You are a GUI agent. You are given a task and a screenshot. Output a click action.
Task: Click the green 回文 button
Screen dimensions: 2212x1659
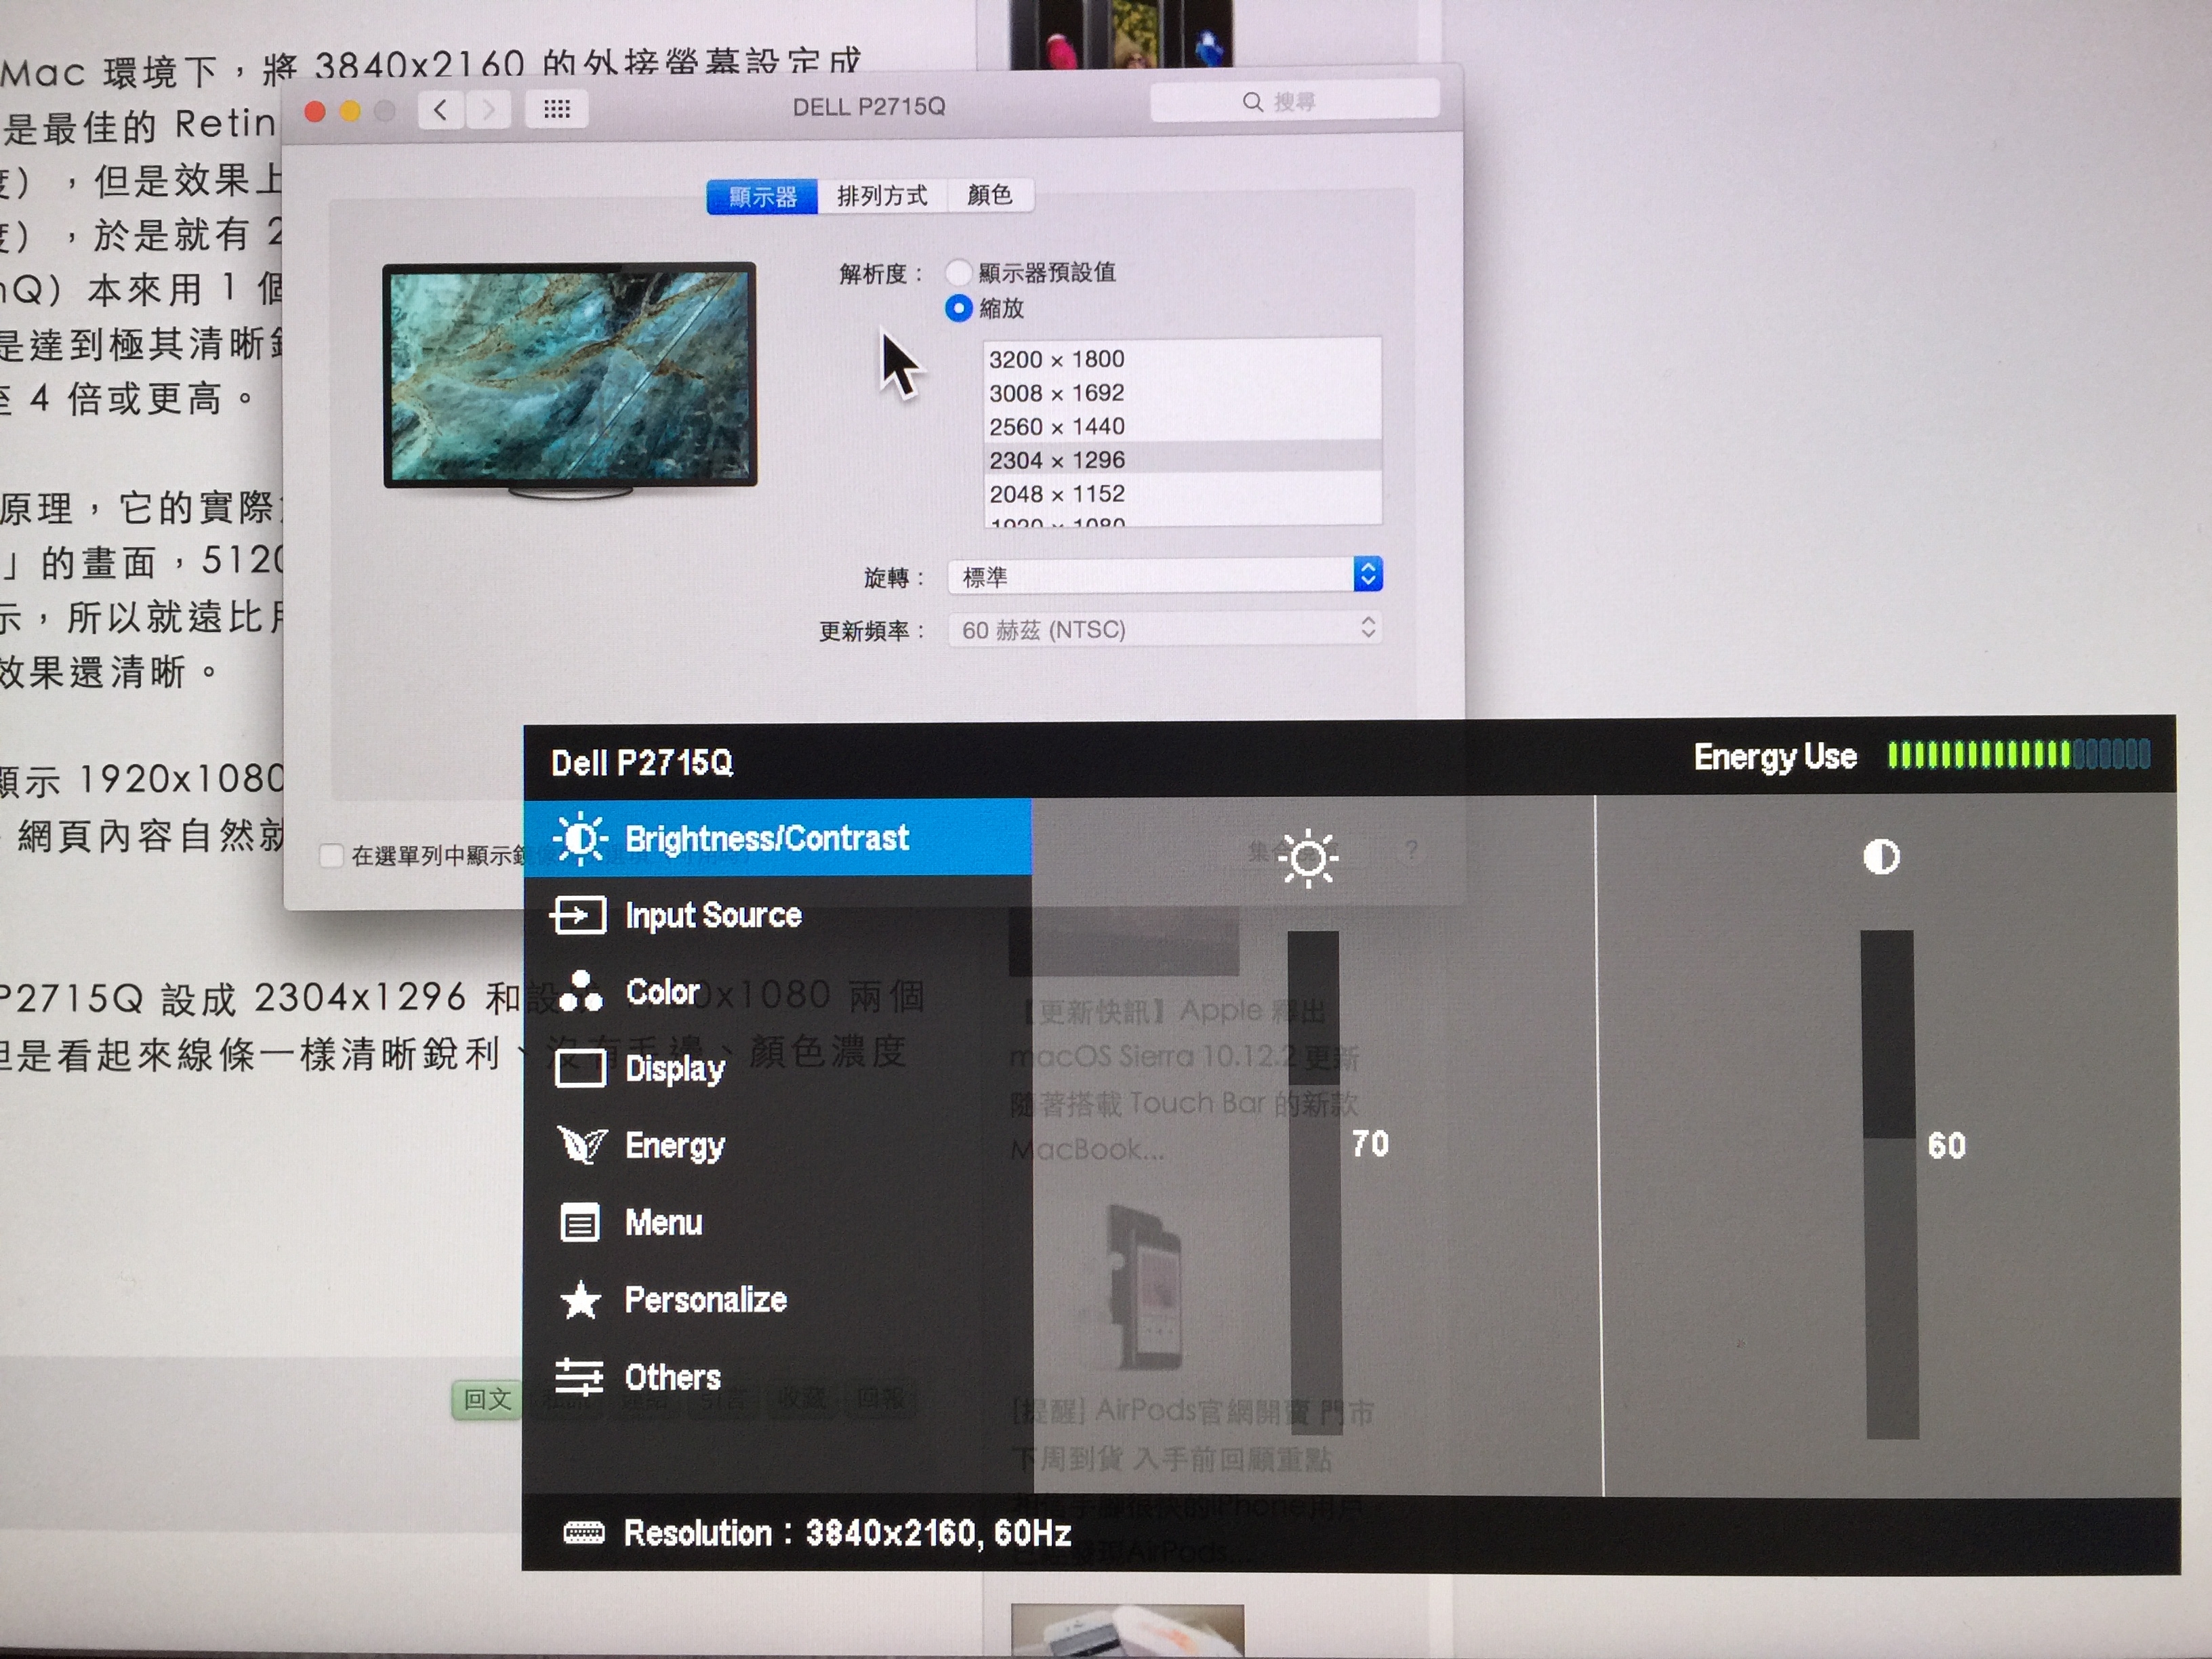pyautogui.click(x=488, y=1399)
